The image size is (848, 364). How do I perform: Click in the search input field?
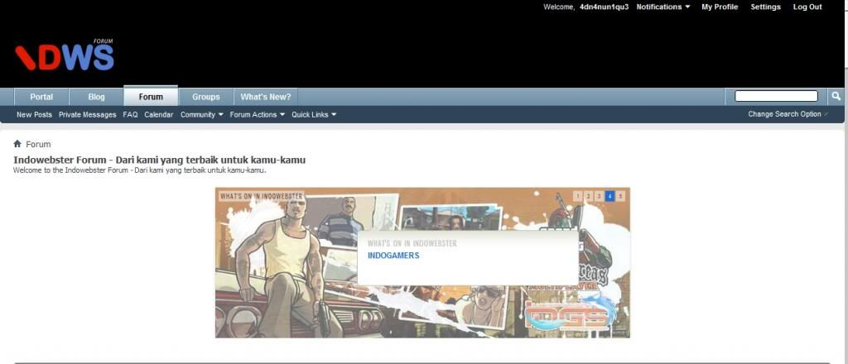click(x=776, y=96)
